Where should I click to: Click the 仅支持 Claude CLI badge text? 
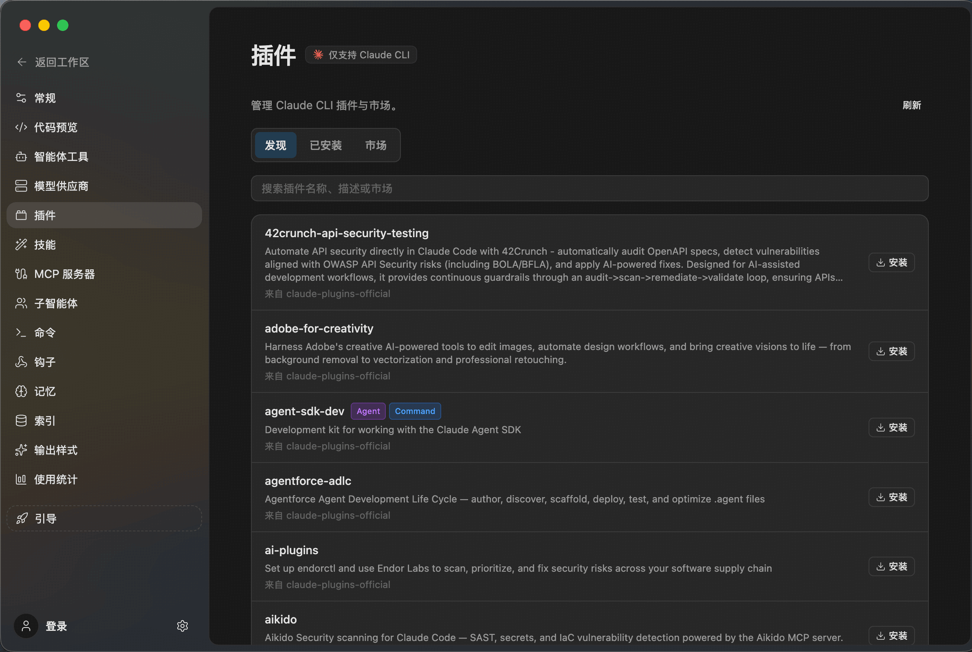pyautogui.click(x=369, y=55)
